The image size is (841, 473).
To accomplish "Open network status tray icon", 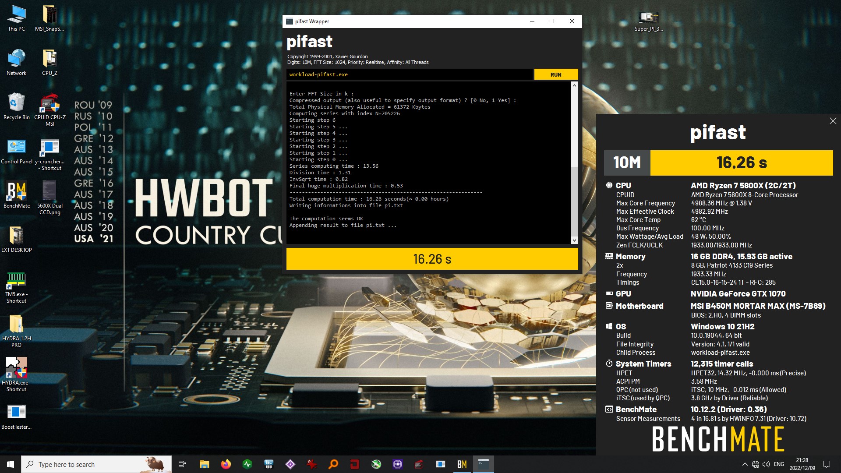I will (756, 464).
